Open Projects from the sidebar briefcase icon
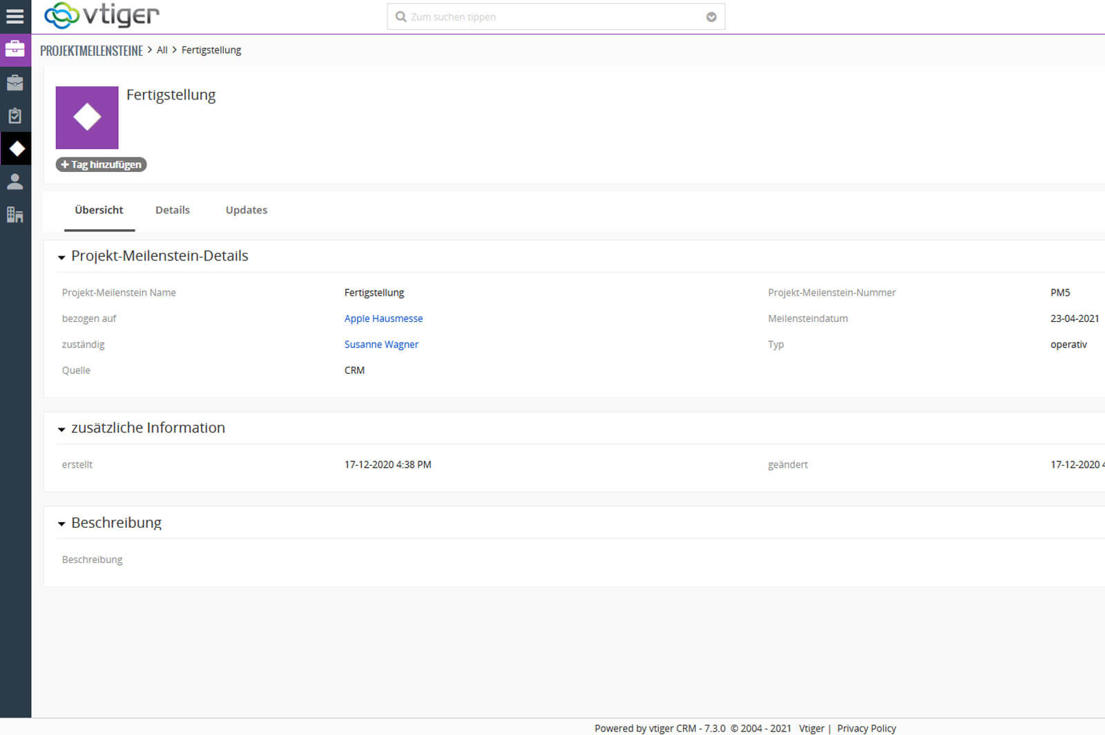Viewport: 1105px width, 735px height. [15, 83]
